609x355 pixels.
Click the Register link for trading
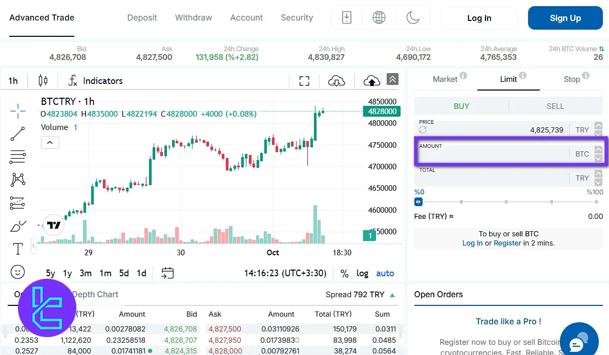click(x=507, y=243)
